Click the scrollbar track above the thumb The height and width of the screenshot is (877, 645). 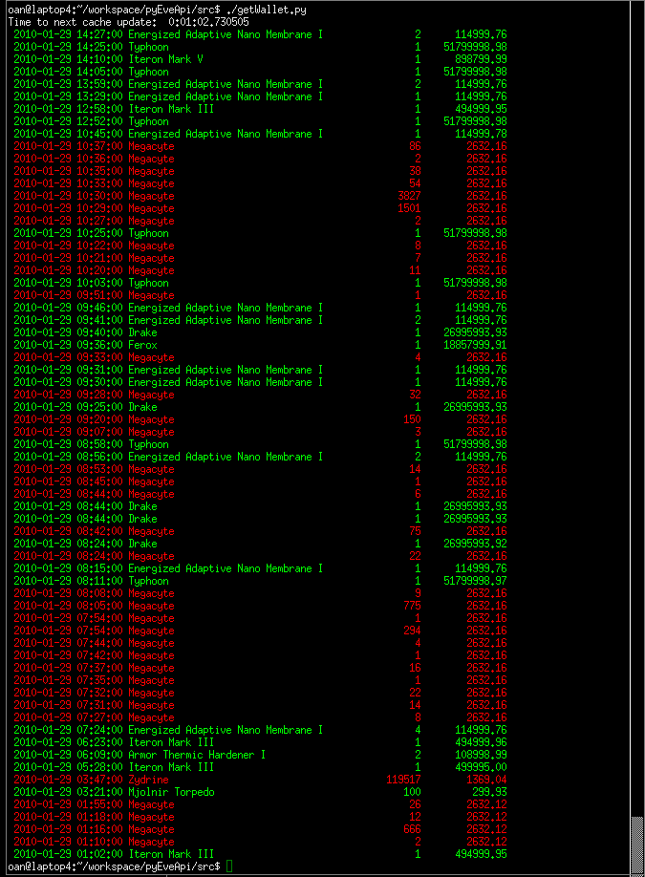tap(637, 408)
